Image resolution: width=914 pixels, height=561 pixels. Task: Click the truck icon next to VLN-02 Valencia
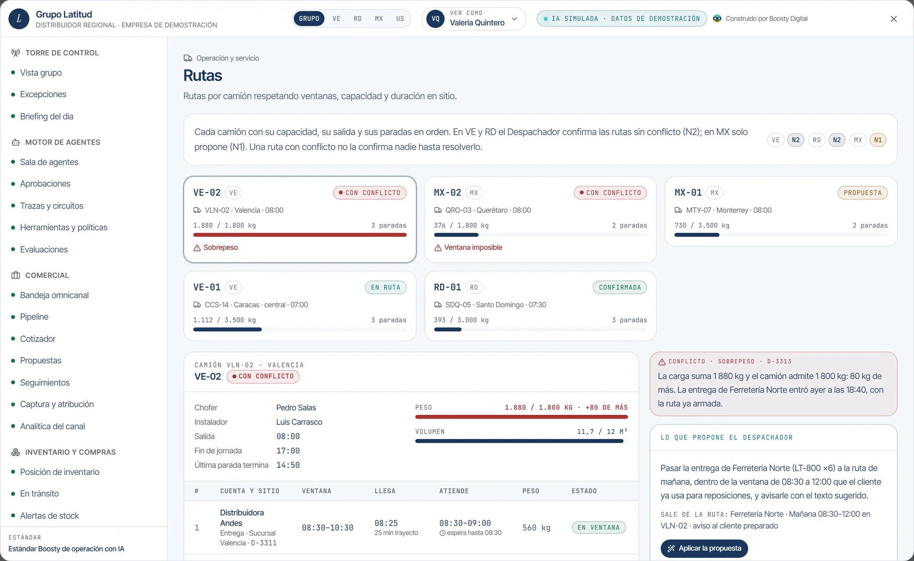coord(197,210)
